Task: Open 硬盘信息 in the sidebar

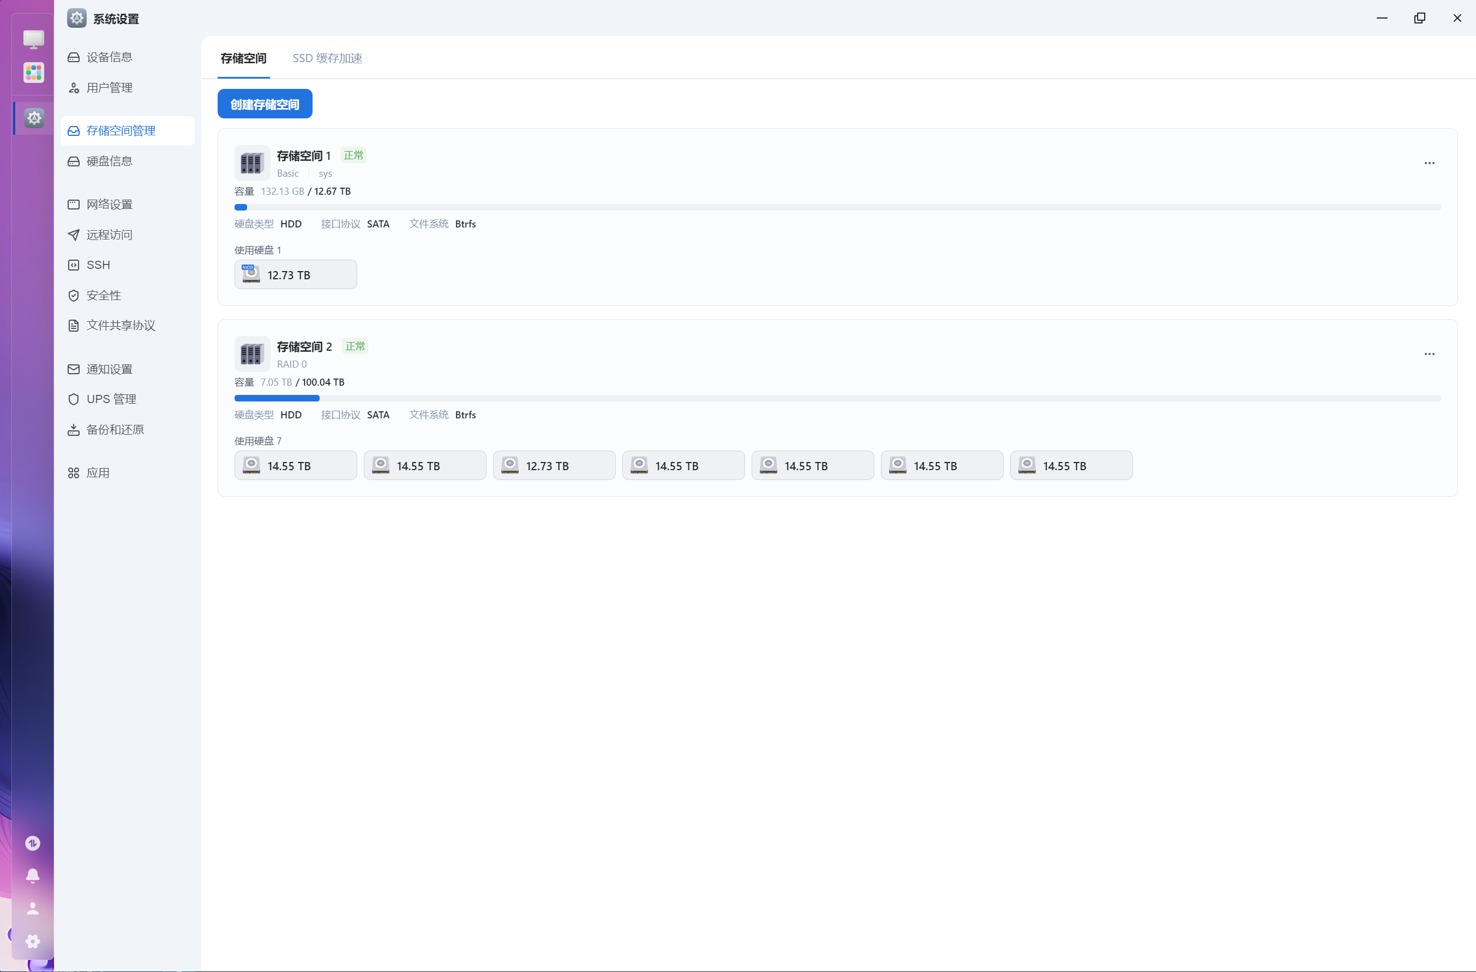Action: (x=109, y=161)
